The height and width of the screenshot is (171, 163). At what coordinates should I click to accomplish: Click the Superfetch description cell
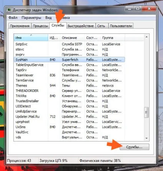[70, 60]
